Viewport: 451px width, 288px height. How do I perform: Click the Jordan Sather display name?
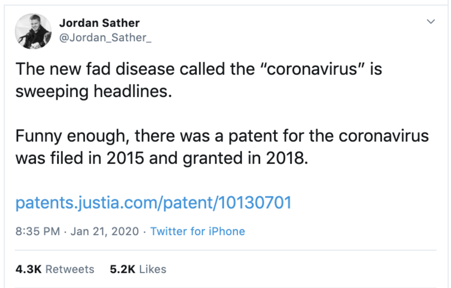tap(99, 23)
